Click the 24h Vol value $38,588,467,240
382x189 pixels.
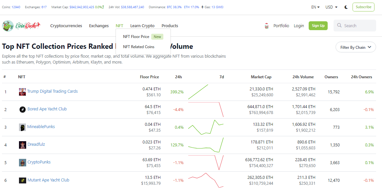pos(132,7)
